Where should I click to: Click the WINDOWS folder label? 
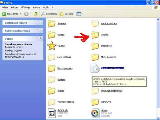tap(106, 102)
